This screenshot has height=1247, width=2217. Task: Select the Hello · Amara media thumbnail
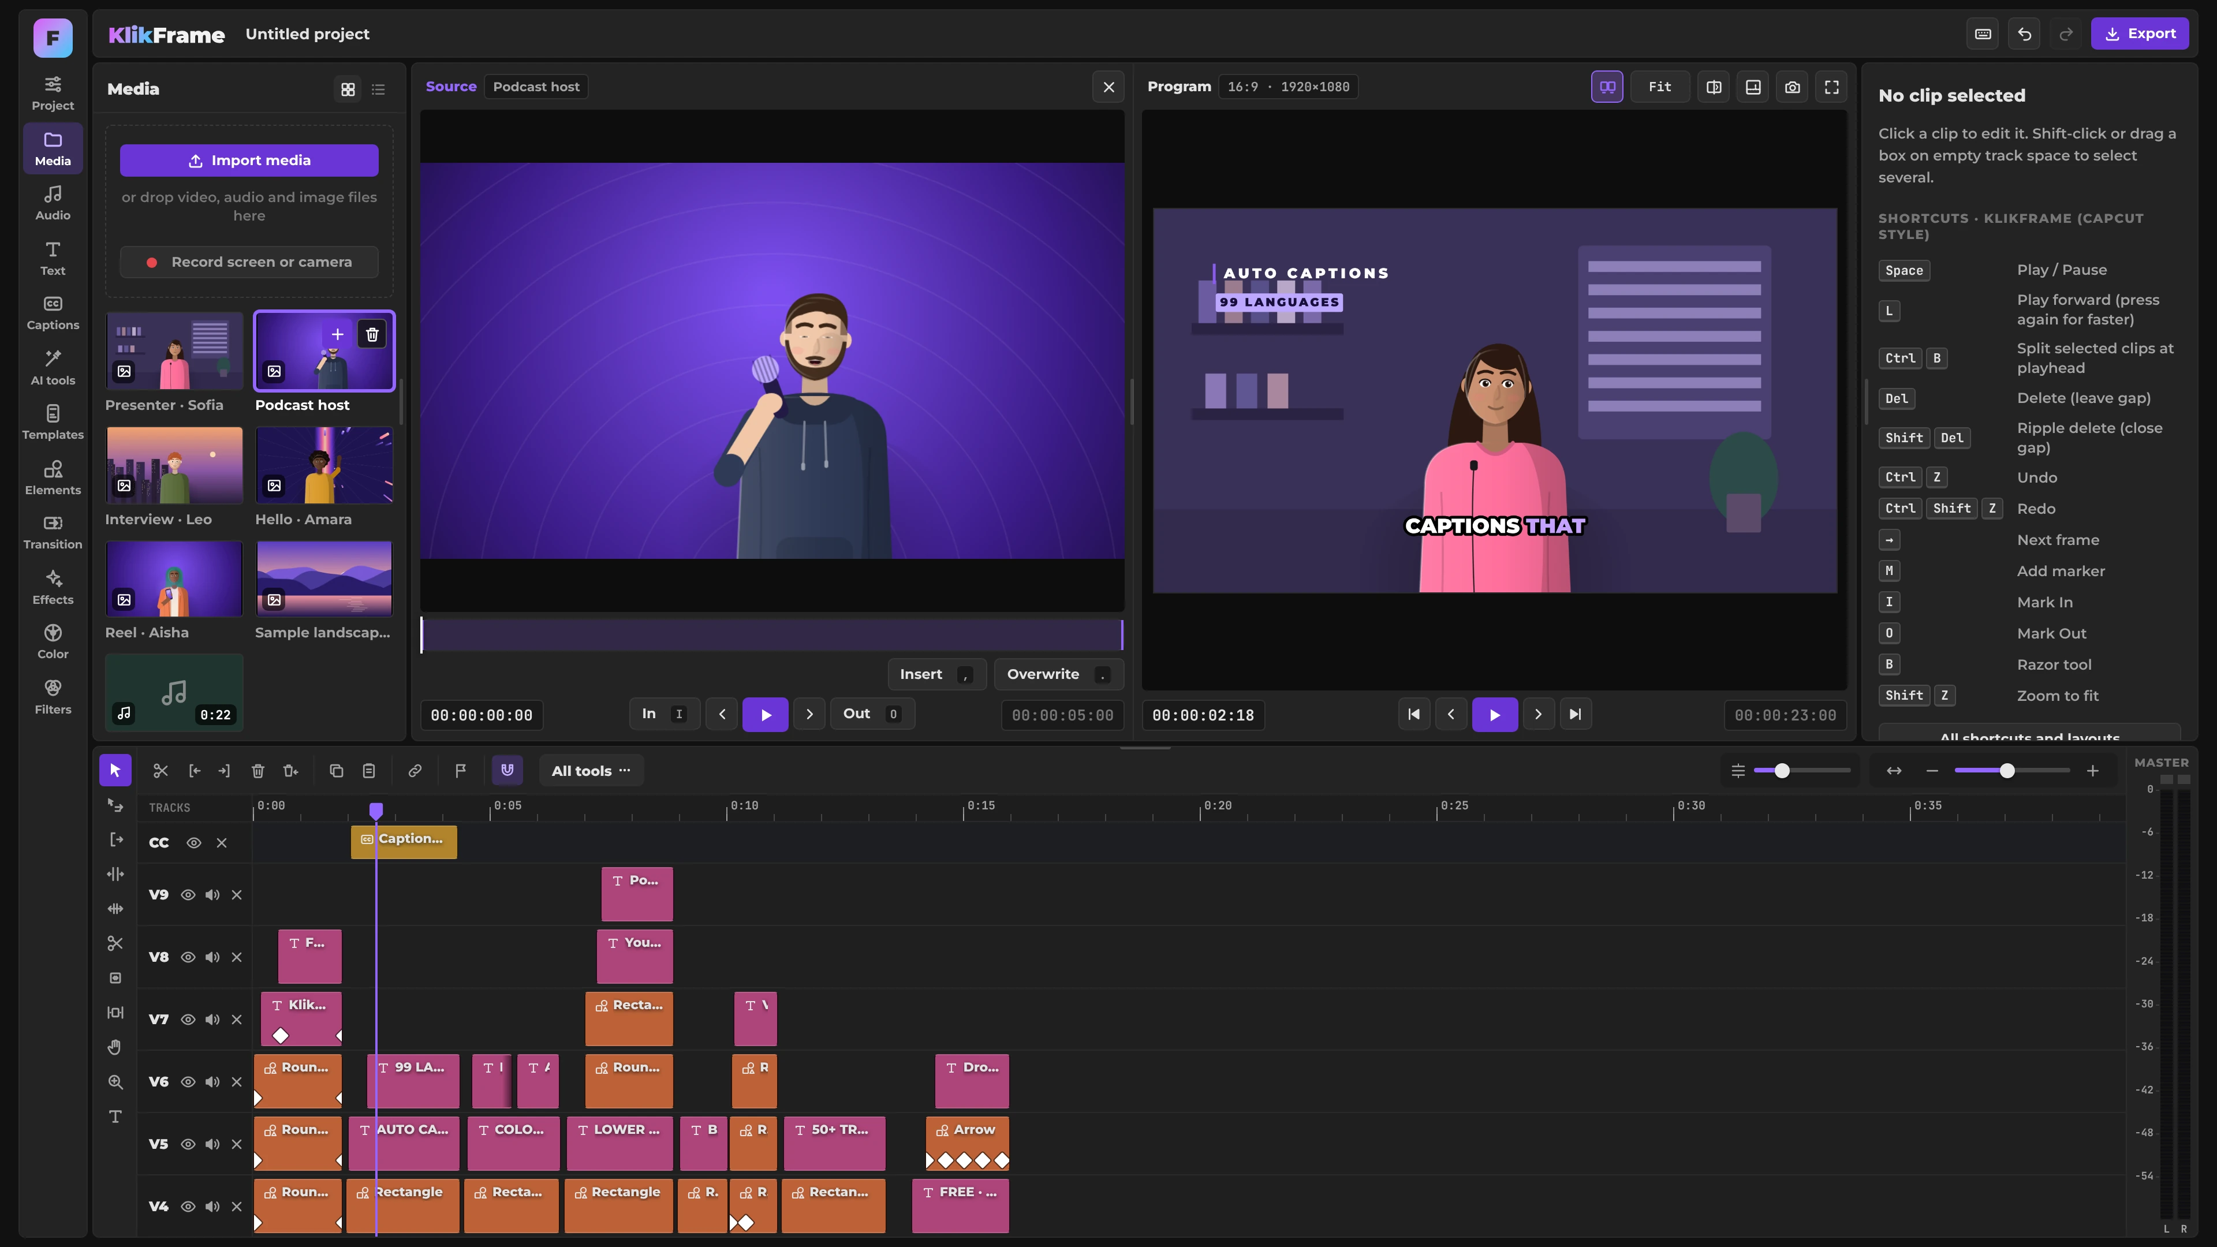(324, 465)
